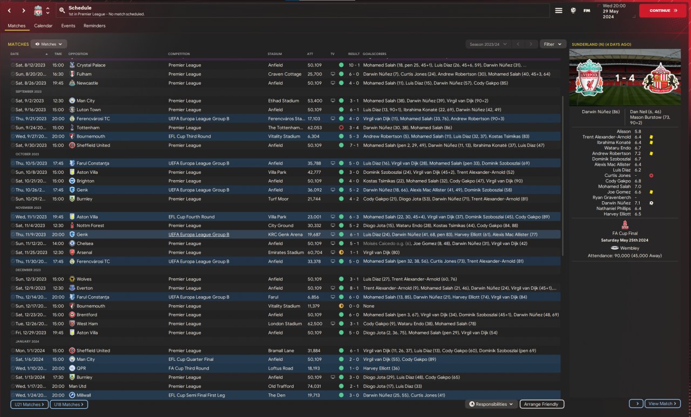
Task: Click the arrow button left of View Match
Action: point(636,404)
